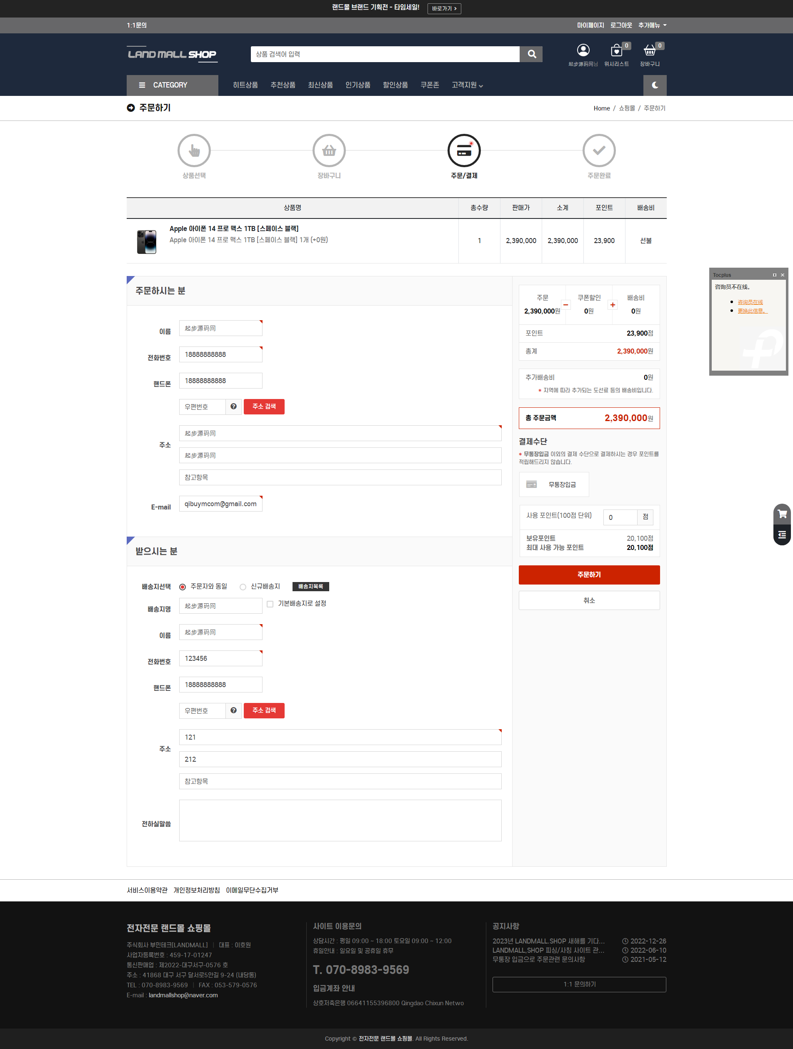793x1049 pixels.
Task: Click the 전하실말씀 message textarea
Action: [x=340, y=821]
